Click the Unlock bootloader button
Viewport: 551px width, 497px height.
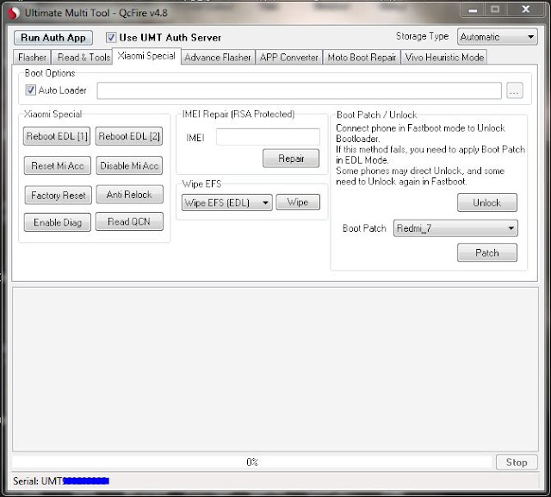click(487, 202)
